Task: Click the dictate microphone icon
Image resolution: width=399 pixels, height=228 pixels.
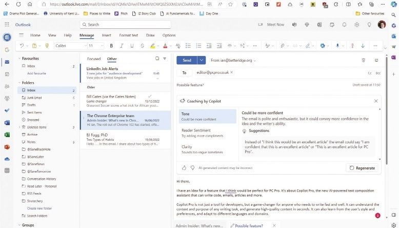Action: point(337,46)
